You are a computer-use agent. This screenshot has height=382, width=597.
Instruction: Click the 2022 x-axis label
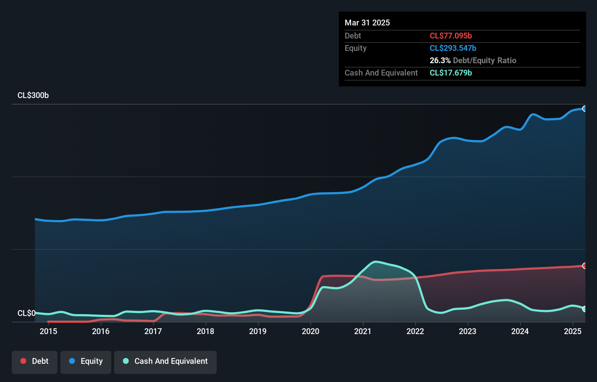click(x=415, y=331)
